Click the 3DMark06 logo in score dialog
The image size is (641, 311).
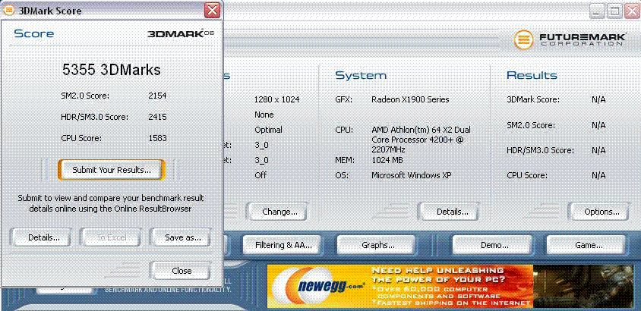pyautogui.click(x=181, y=33)
